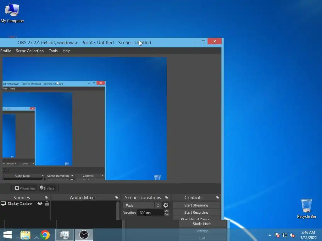This screenshot has width=322, height=241.
Task: Pop out the Audio Mixer dock panel
Action: tap(117, 197)
